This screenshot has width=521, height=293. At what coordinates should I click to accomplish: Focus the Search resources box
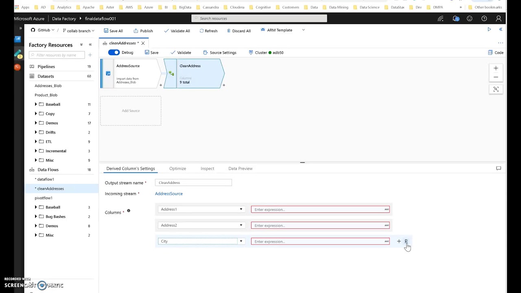pyautogui.click(x=259, y=18)
